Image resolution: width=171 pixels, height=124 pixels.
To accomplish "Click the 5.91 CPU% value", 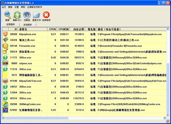I will [x=54, y=110].
